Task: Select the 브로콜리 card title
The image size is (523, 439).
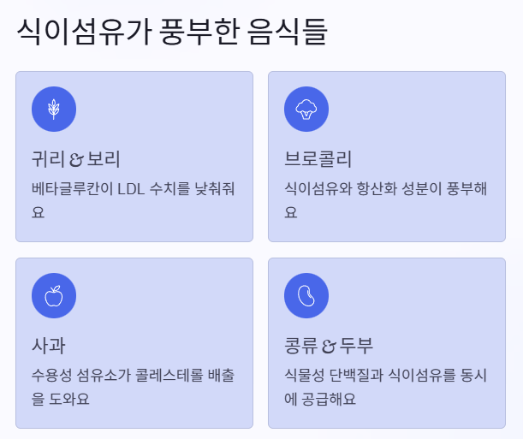Action: tap(318, 159)
